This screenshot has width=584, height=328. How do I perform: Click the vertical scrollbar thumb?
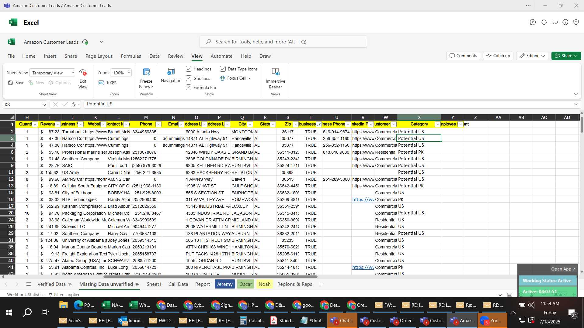[582, 125]
